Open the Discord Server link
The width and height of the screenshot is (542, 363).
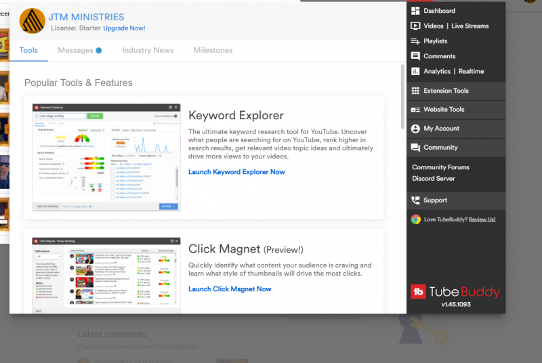pos(434,179)
